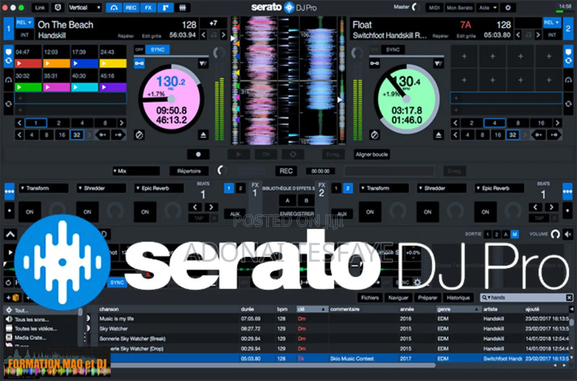Open Media Crate in the library sidebar

tap(31, 338)
